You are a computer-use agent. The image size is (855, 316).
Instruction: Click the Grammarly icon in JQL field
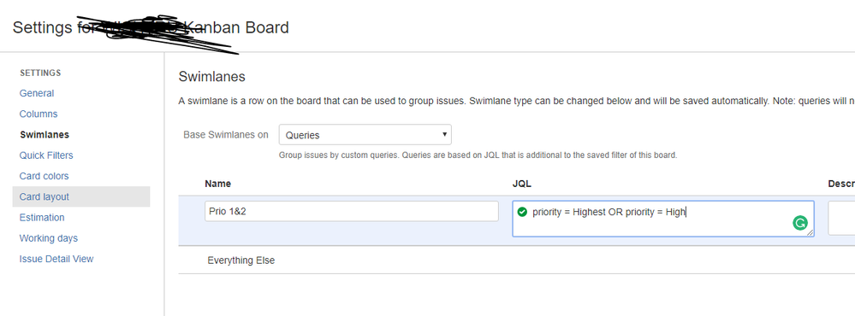point(800,222)
